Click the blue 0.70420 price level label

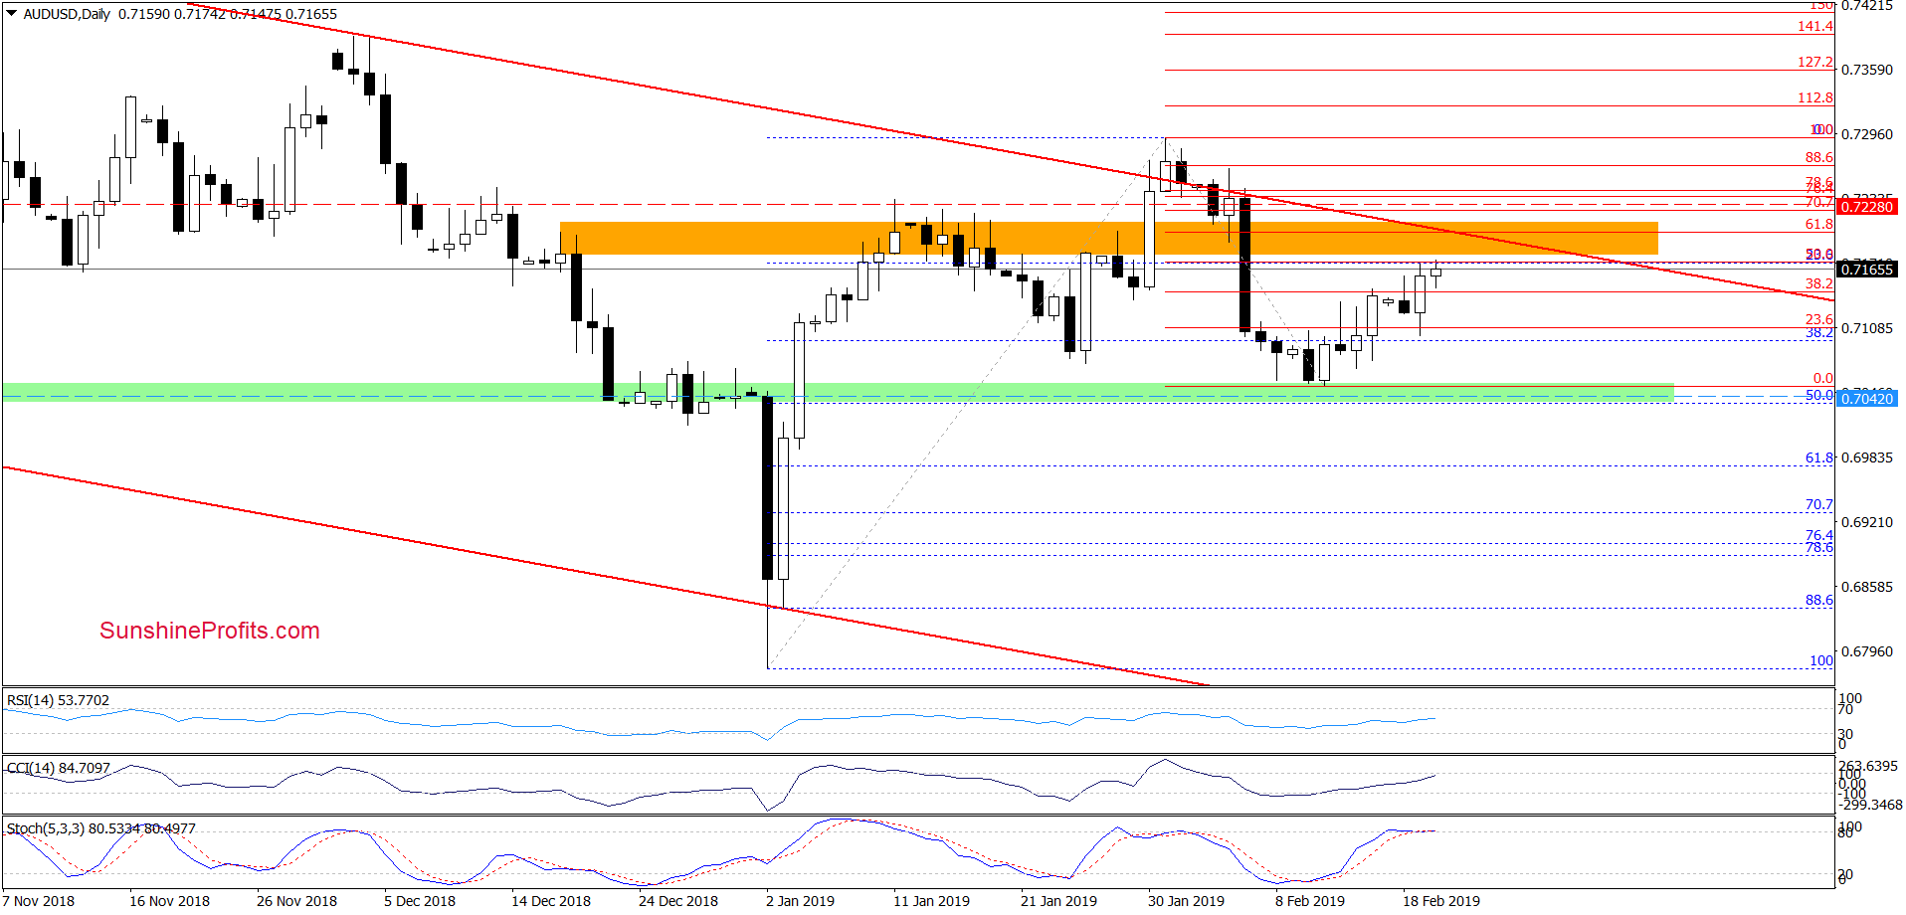click(1866, 399)
